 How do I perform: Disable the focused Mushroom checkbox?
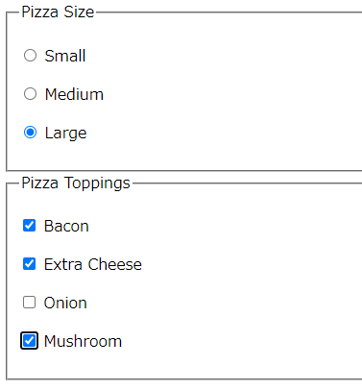click(x=29, y=340)
